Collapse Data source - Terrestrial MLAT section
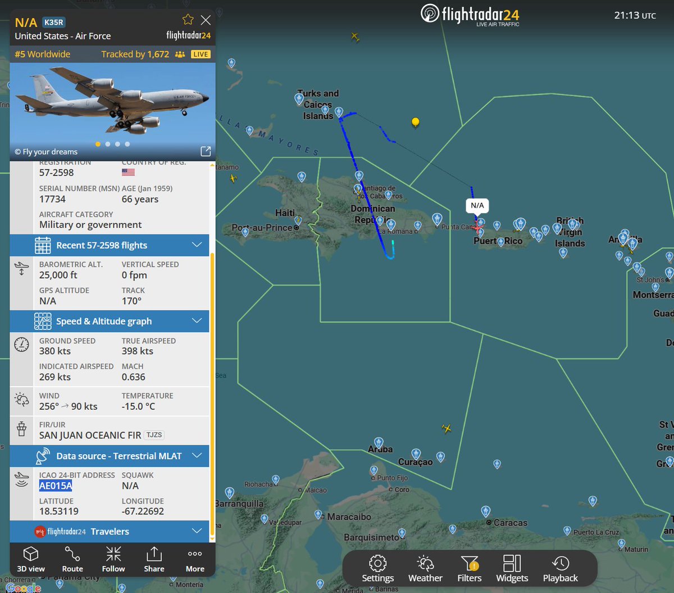The width and height of the screenshot is (674, 593). tap(110, 456)
